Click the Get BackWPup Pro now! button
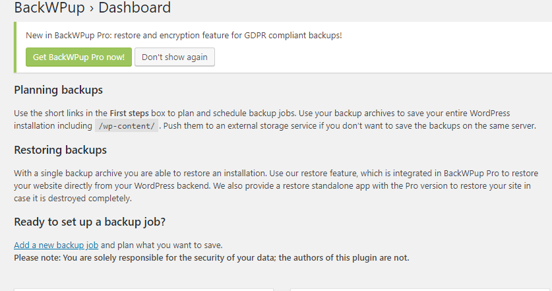Screen dimensions: 552x291 pos(78,57)
